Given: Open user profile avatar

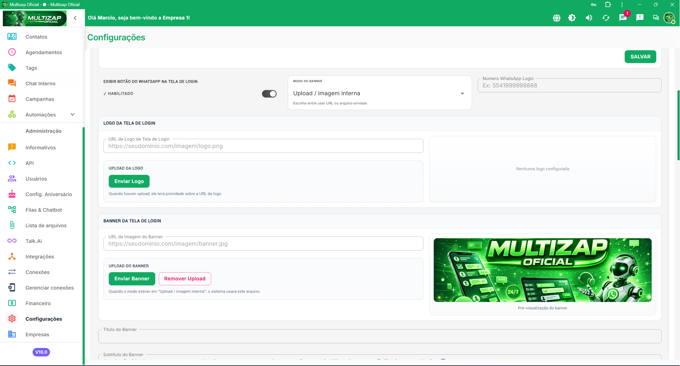Looking at the screenshot, I should coord(669,18).
